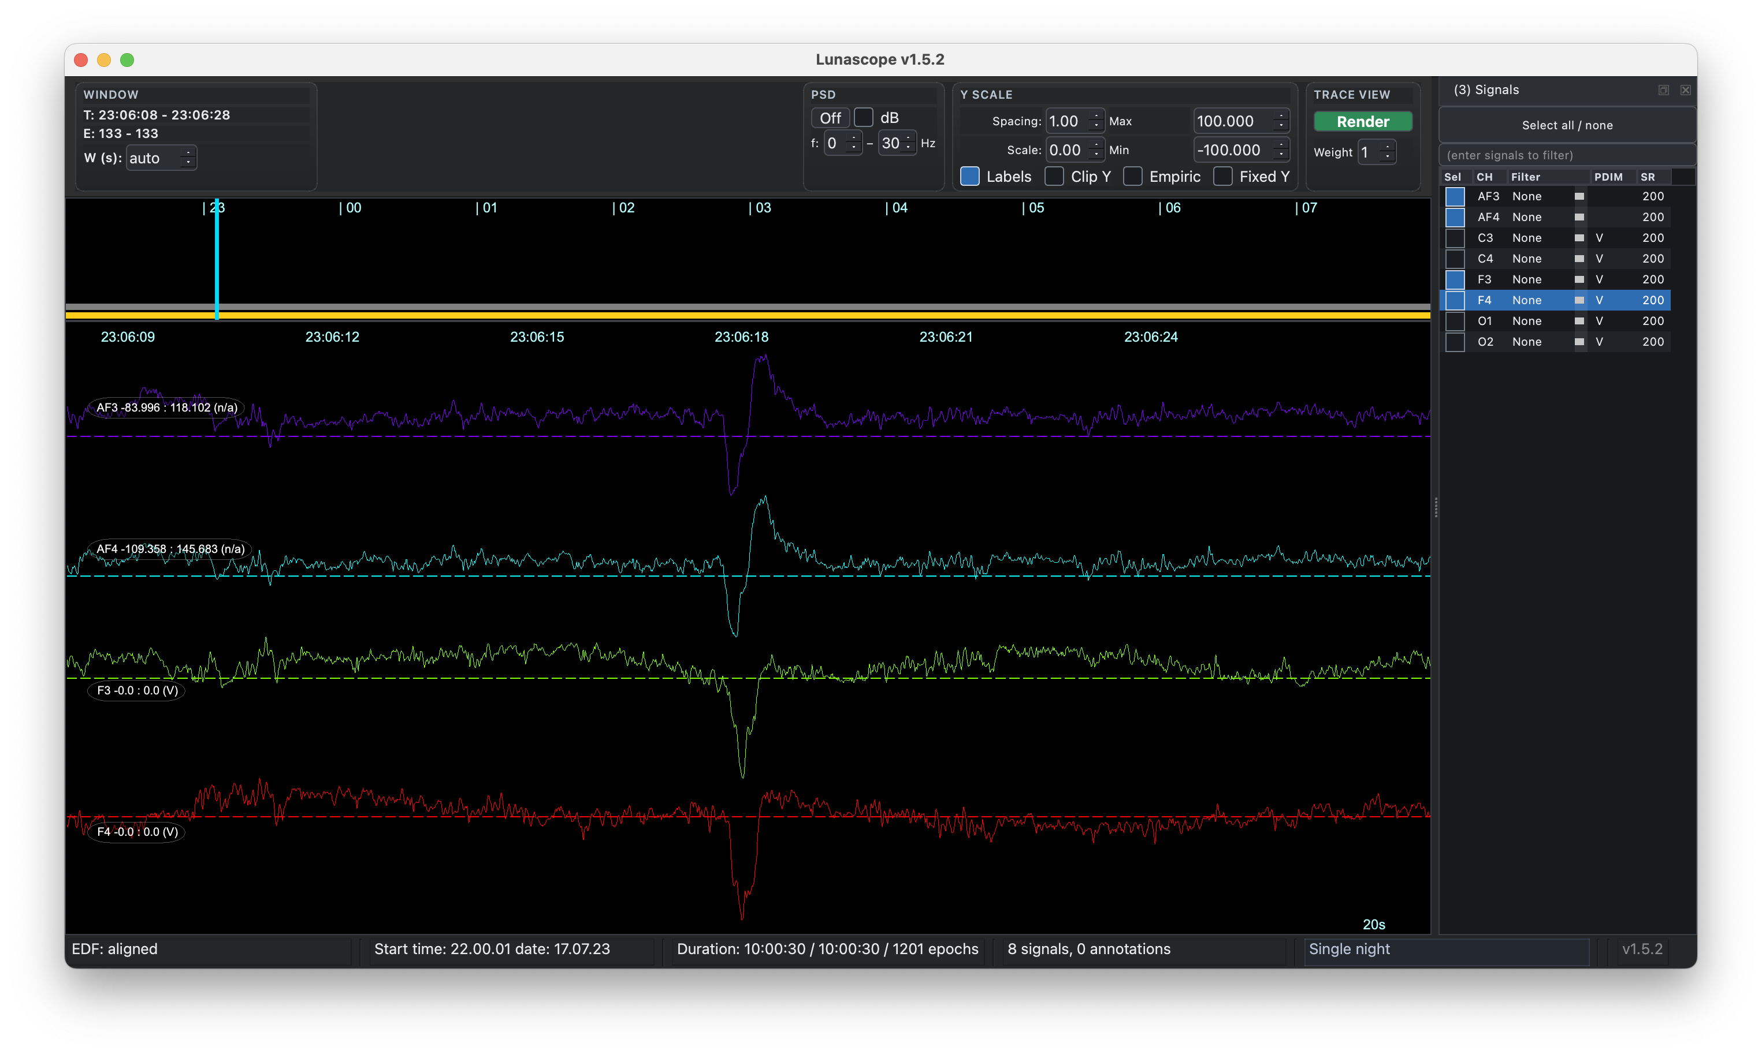Image resolution: width=1762 pixels, height=1054 pixels.
Task: Enable the Clip Y checkbox
Action: click(1054, 176)
